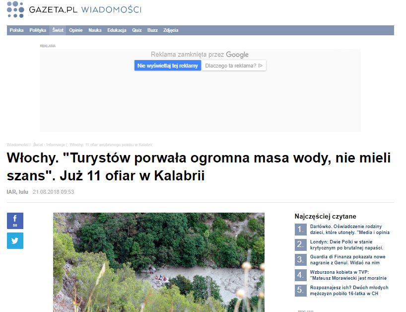
Task: Open story 'Rozpoznajesz ich? Dwóch młodych'
Action: point(349,291)
